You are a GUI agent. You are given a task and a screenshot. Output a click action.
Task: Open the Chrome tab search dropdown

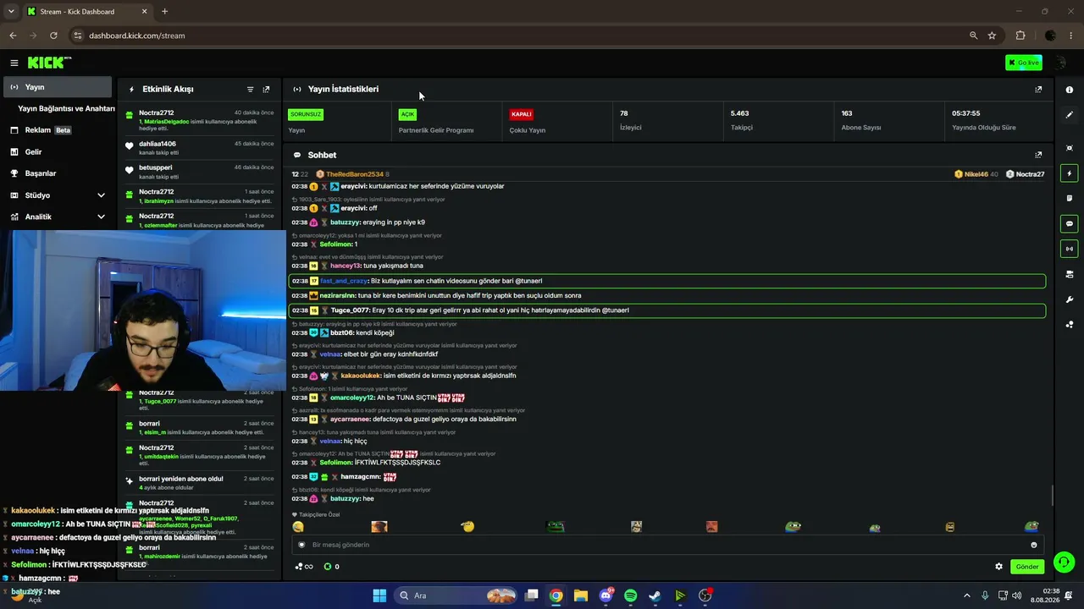tap(11, 12)
